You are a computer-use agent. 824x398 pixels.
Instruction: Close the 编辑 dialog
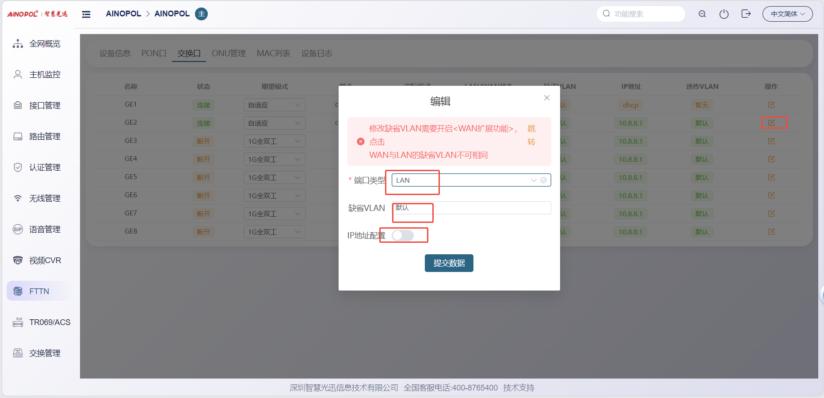coord(547,98)
